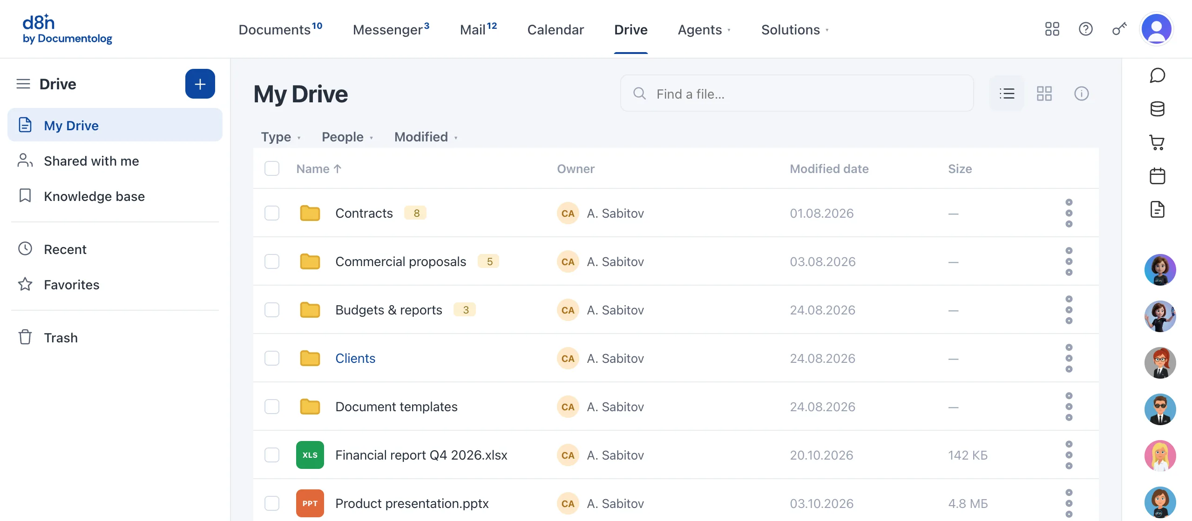Check the Product presentation.pptx checkbox
Viewport: 1192px width, 521px height.
point(272,503)
